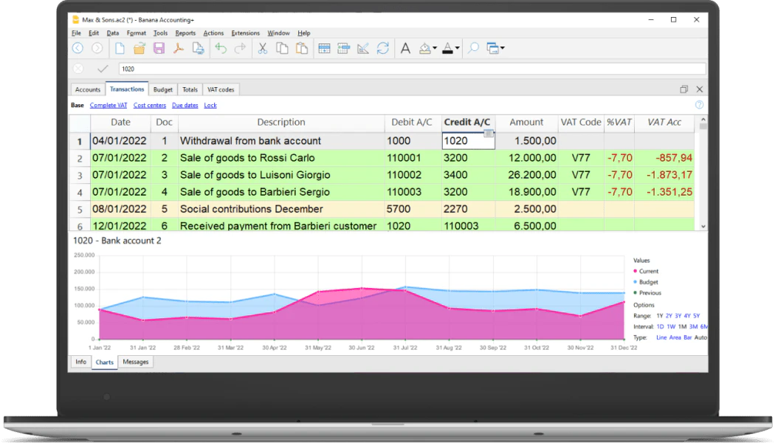The height and width of the screenshot is (443, 775).
Task: Expand the text color dropdown arrow
Action: (x=457, y=48)
